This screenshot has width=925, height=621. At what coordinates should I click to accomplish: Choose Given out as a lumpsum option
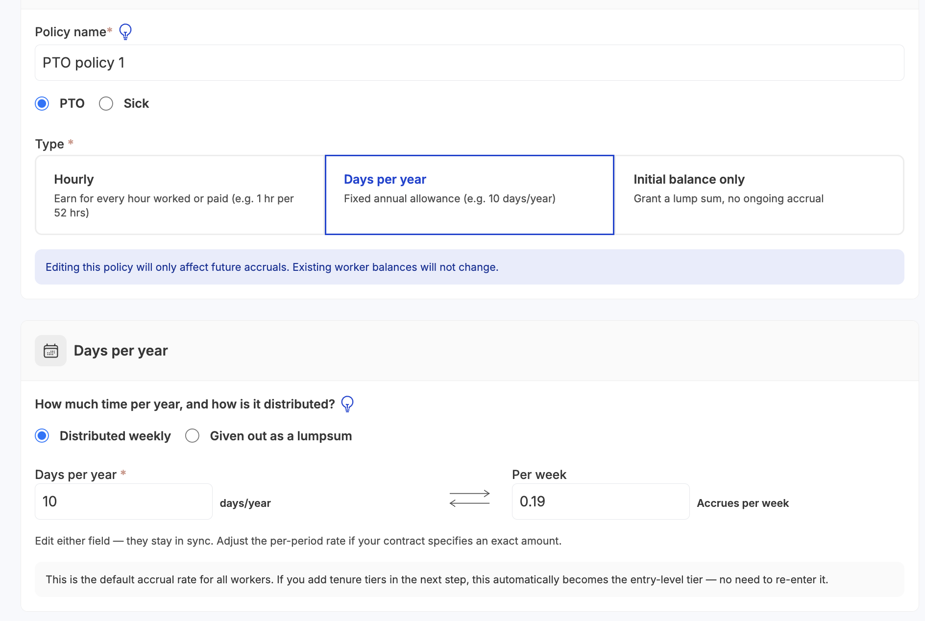(x=193, y=435)
